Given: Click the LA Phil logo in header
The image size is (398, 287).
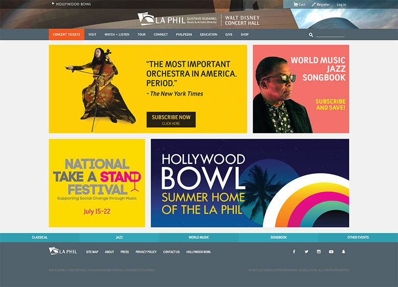Looking at the screenshot, I should [161, 19].
